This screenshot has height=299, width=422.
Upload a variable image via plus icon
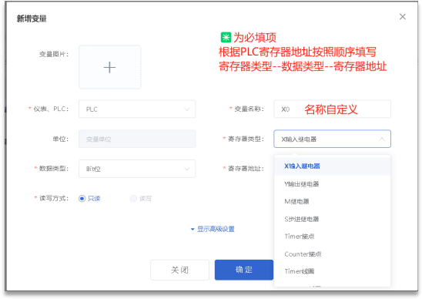click(x=110, y=67)
